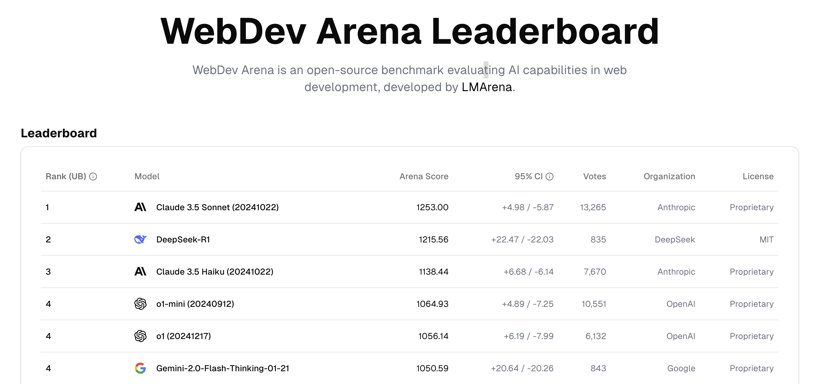Select the DeepSeek-R1 model name

tap(183, 239)
